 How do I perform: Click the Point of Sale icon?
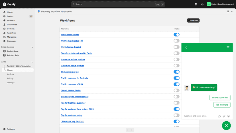tap(4, 55)
